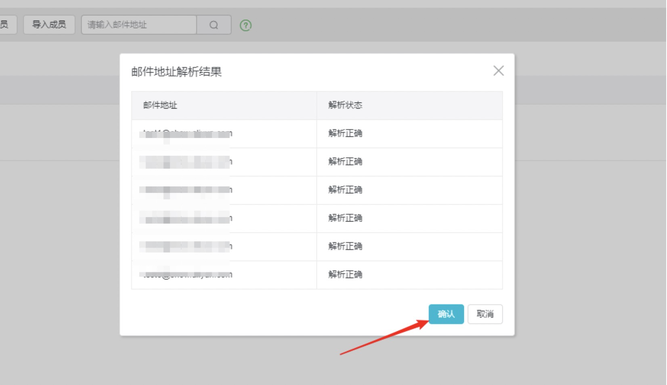Open the green question mark help icon
667x385 pixels.
pyautogui.click(x=245, y=25)
